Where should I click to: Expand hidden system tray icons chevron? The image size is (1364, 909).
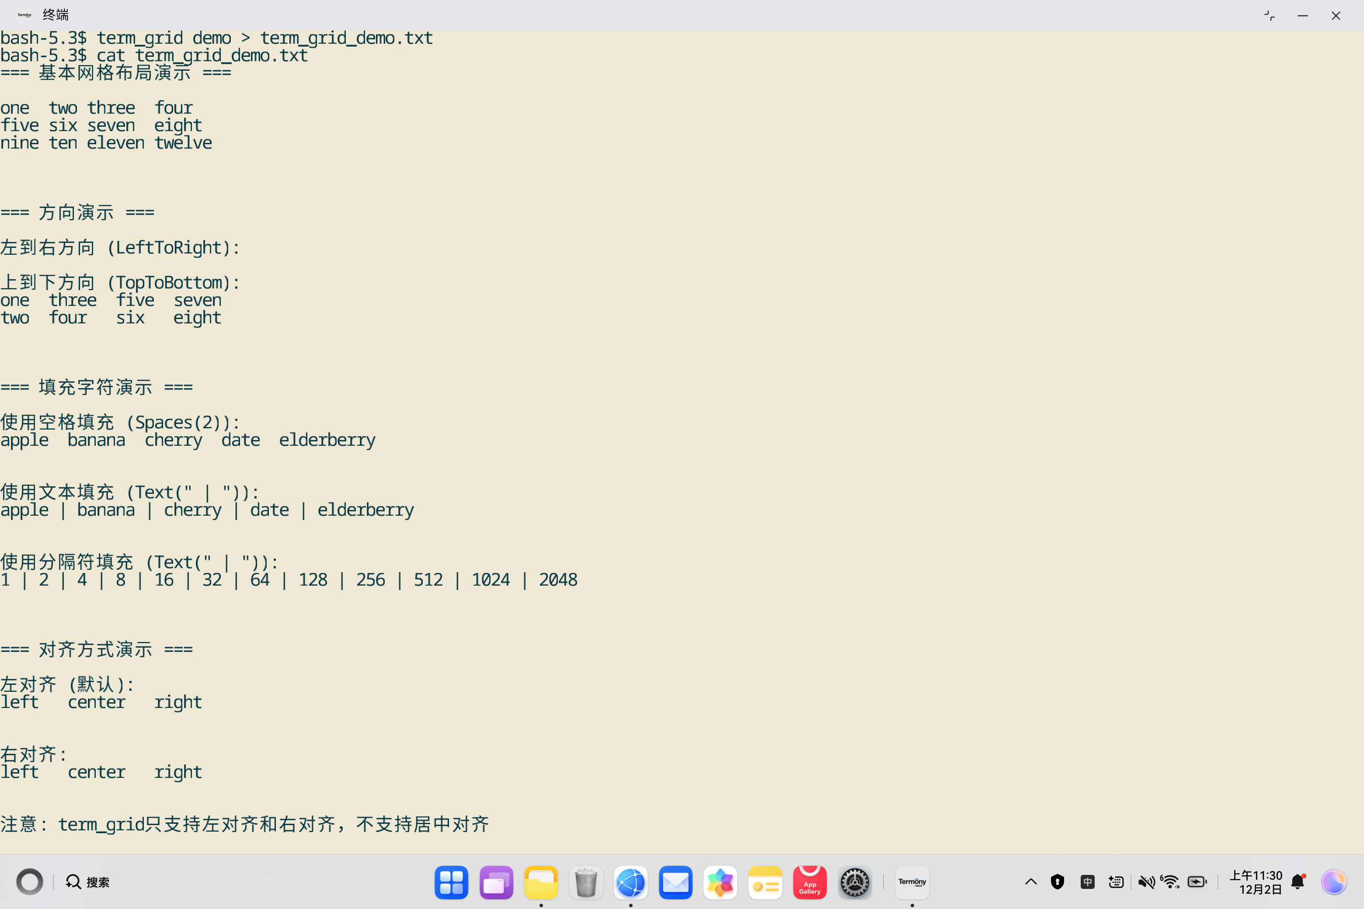tap(1030, 882)
